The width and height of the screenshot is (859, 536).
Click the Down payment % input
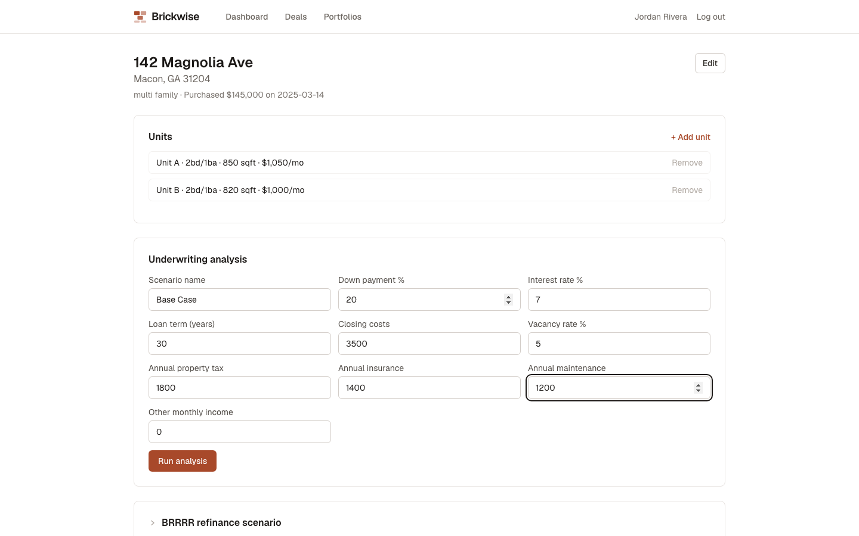(x=429, y=300)
